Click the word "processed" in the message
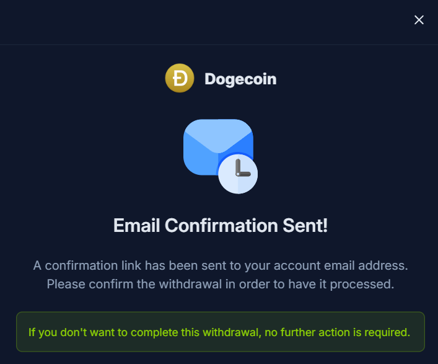This screenshot has height=364, width=438. [x=362, y=285]
